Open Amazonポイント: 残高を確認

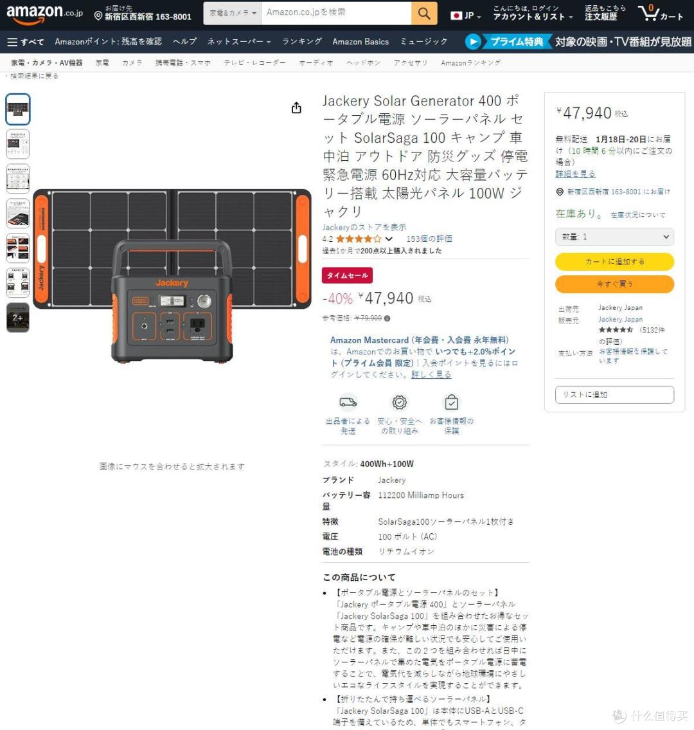(109, 42)
